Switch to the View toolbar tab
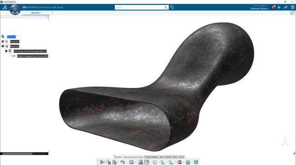The width and height of the screenshot is (296, 166). click(x=161, y=157)
